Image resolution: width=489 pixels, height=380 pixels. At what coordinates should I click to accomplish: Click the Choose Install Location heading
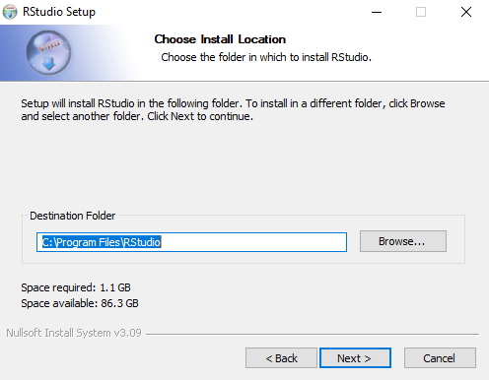click(x=220, y=39)
